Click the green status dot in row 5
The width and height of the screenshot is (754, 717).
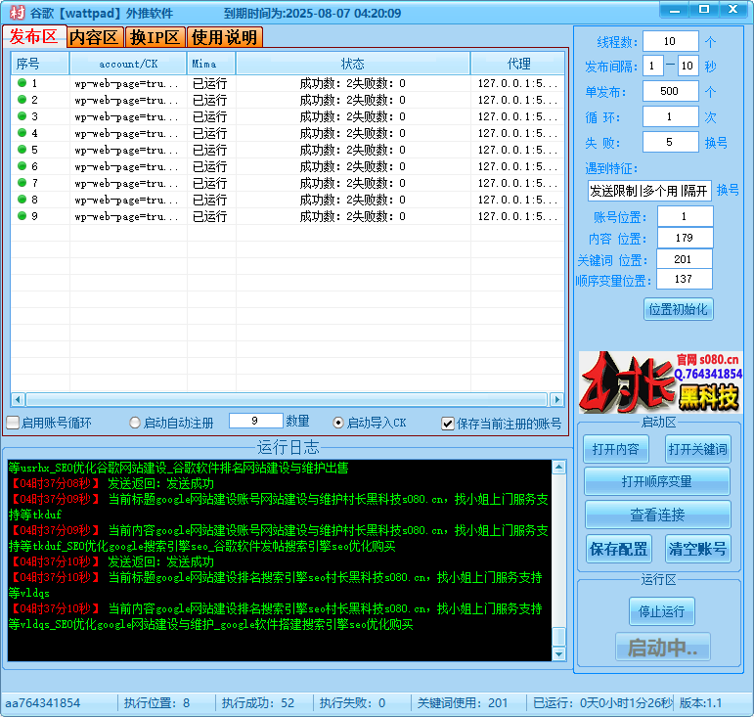pos(22,149)
